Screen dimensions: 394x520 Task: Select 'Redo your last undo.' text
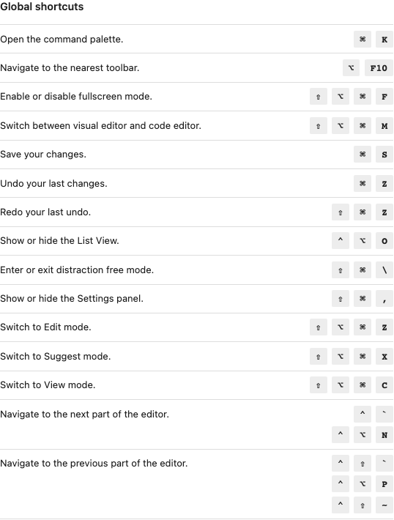pyautogui.click(x=45, y=212)
